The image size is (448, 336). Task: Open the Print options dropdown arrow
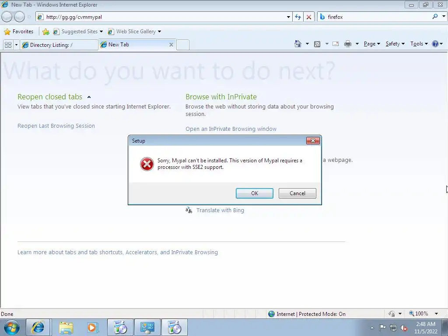(357, 44)
